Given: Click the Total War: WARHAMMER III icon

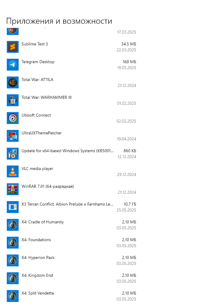Looking at the screenshot, I should click(13, 100).
